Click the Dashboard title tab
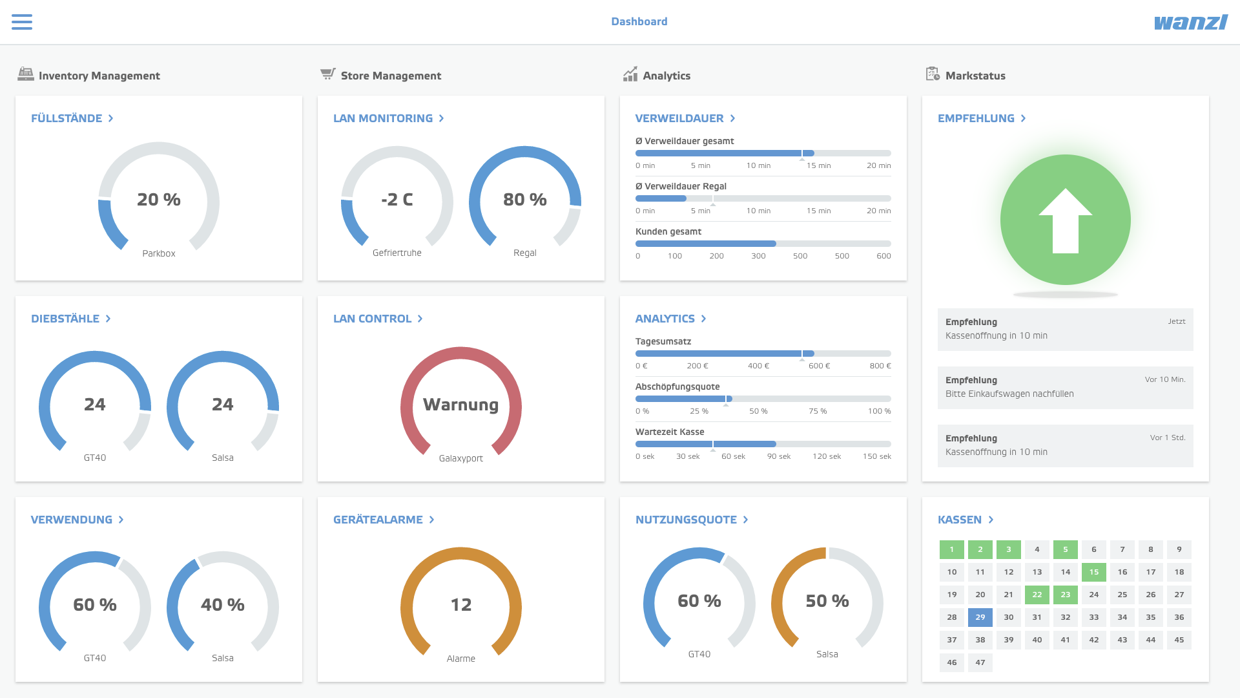This screenshot has height=698, width=1240. [639, 21]
